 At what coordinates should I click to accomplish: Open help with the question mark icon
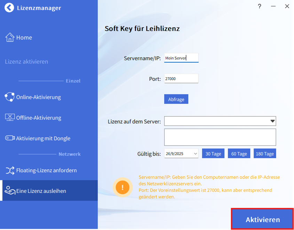point(259,6)
